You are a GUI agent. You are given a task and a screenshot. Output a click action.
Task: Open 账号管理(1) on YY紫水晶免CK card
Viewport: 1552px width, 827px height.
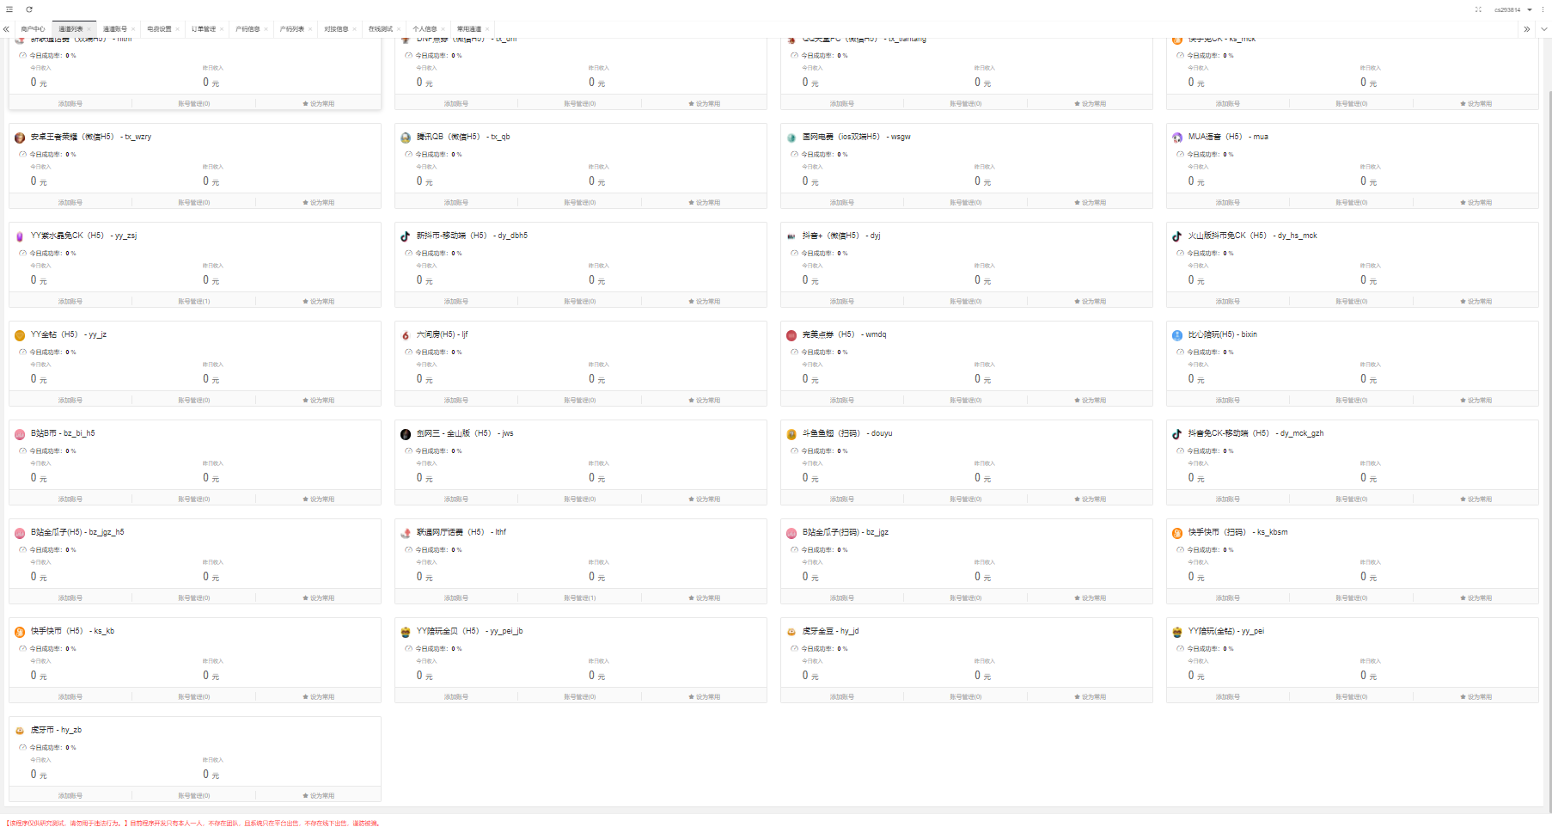(x=194, y=302)
